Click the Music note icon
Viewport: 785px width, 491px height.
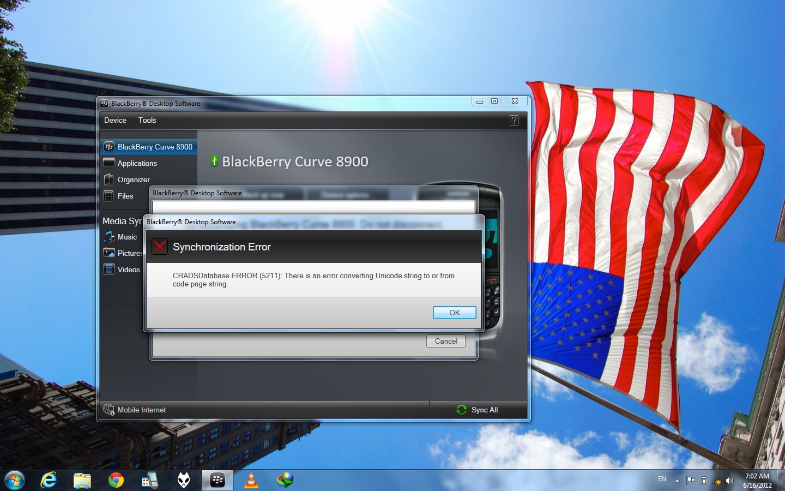109,237
